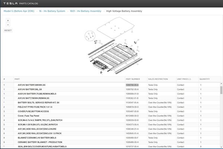223x149 pixels.
Task: Zoom out of the diagram
Action: click(8, 25)
